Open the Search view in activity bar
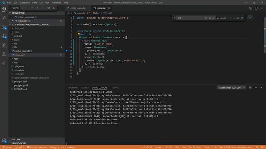The width and height of the screenshot is (266, 149). [4, 18]
